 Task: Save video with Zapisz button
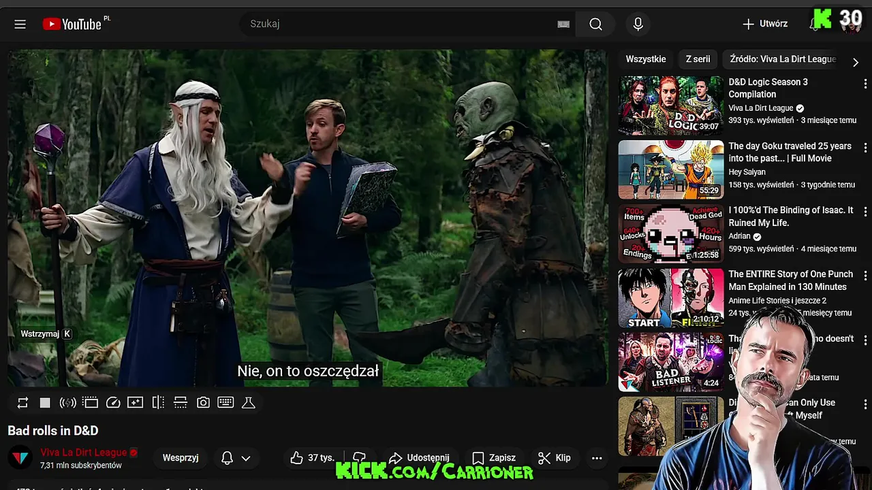[494, 458]
